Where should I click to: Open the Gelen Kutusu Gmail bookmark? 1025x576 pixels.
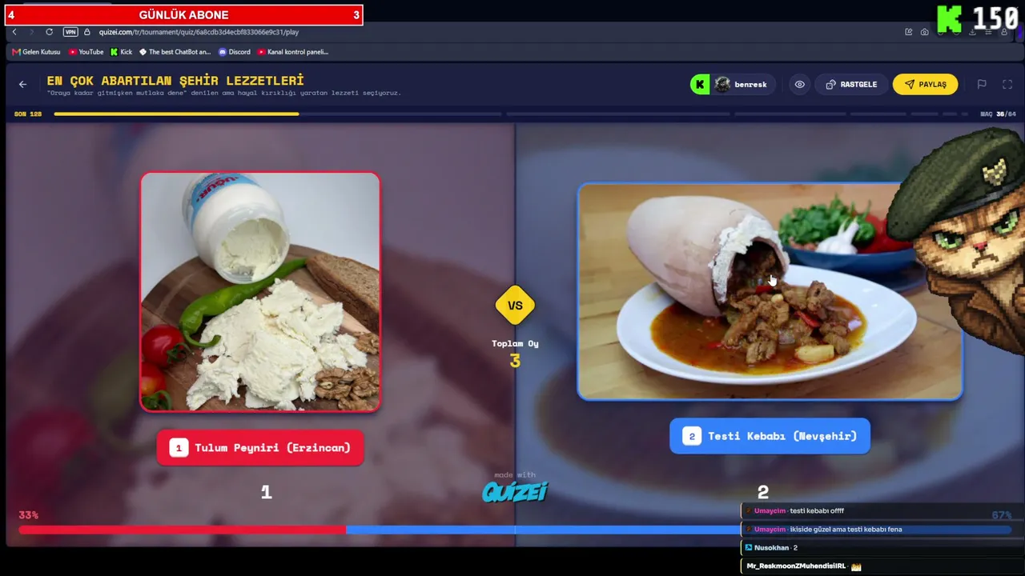(37, 52)
